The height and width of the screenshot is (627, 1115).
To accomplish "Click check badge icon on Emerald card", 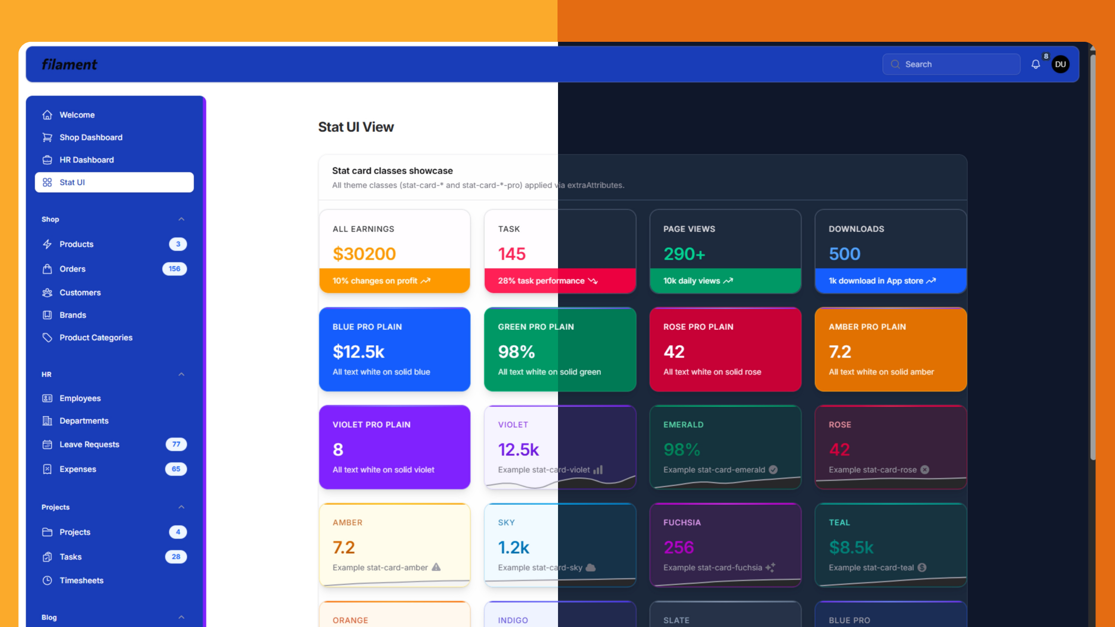I will coord(773,470).
